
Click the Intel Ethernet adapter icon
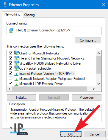pos(11,30)
